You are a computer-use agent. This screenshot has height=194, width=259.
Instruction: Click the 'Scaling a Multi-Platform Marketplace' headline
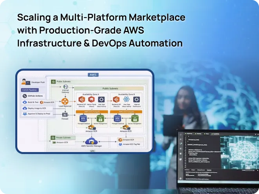coord(101,17)
